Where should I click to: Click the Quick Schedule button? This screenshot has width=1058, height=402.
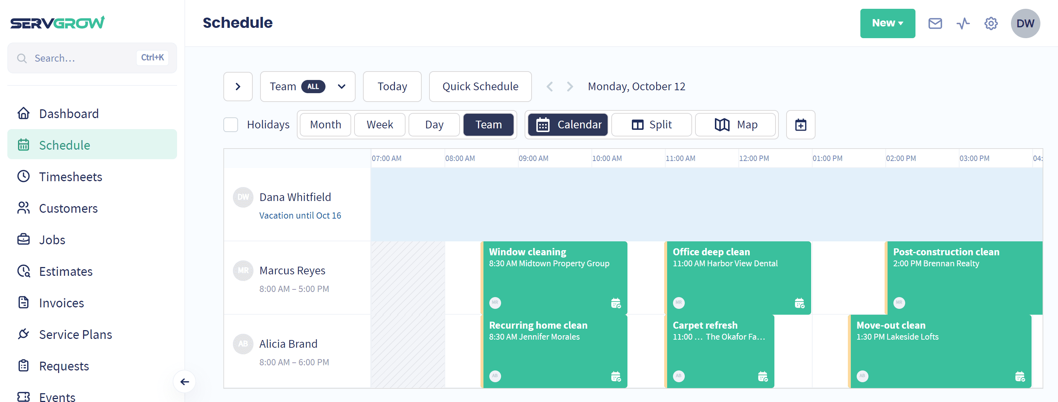pos(480,87)
